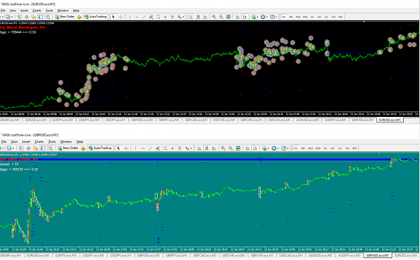Zoom out on the EURUSD chart
The width and height of the screenshot is (420, 260).
point(221,17)
